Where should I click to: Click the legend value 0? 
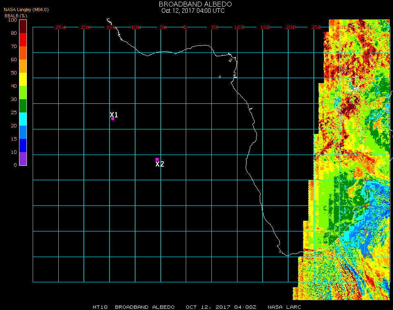pyautogui.click(x=15, y=165)
